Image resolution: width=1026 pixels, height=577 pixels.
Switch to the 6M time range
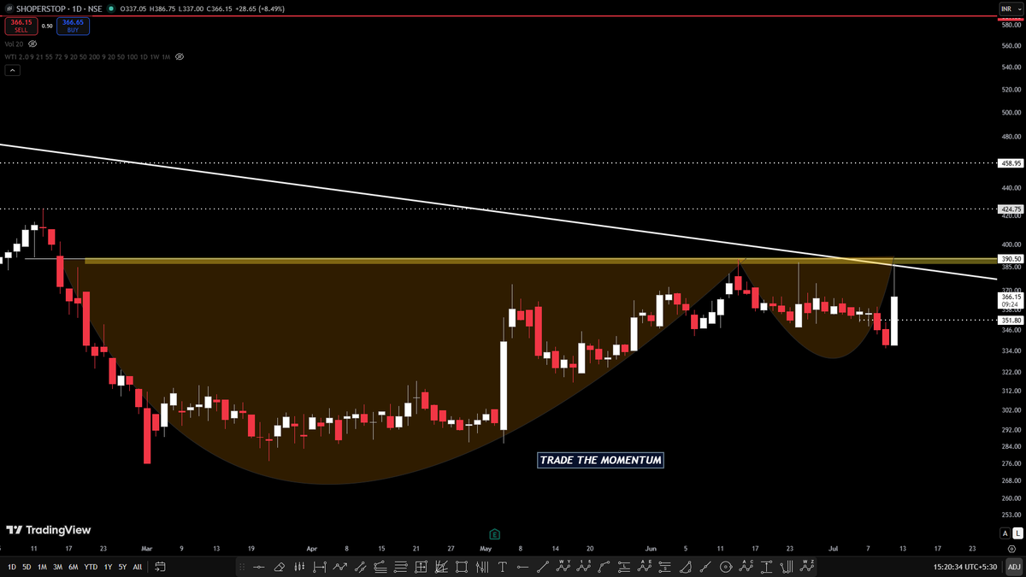click(x=74, y=566)
